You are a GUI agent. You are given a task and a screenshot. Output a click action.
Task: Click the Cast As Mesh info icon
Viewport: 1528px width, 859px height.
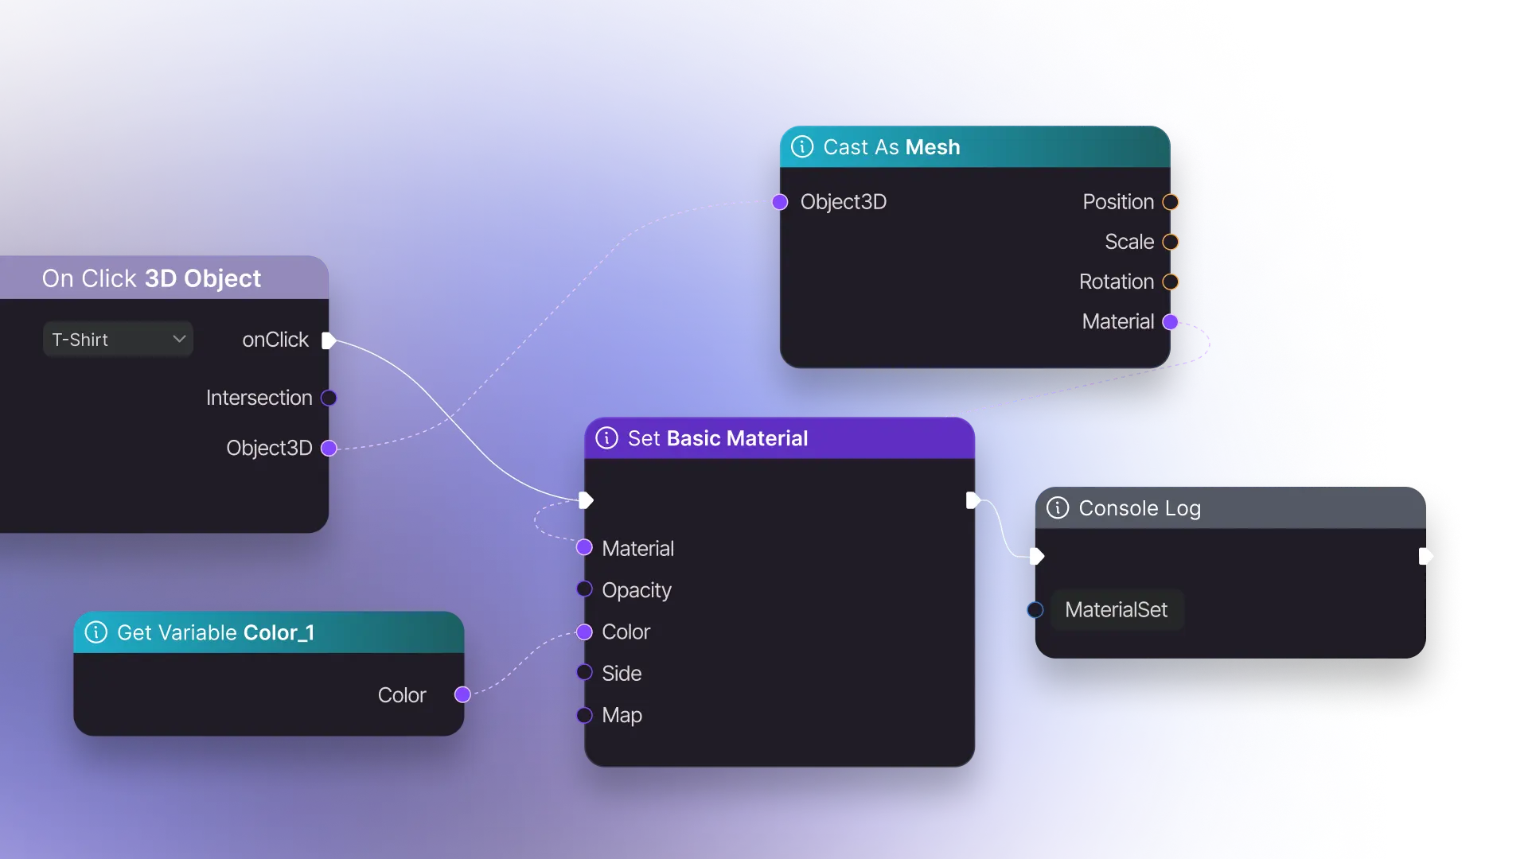pyautogui.click(x=802, y=147)
